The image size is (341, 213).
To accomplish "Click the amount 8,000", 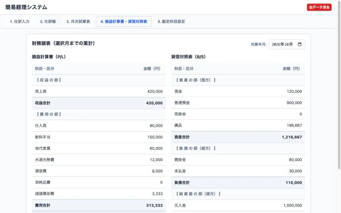I will coord(157,171).
